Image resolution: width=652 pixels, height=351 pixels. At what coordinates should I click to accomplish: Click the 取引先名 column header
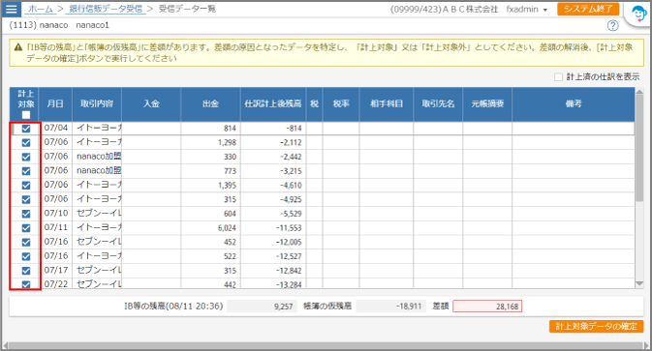(438, 104)
